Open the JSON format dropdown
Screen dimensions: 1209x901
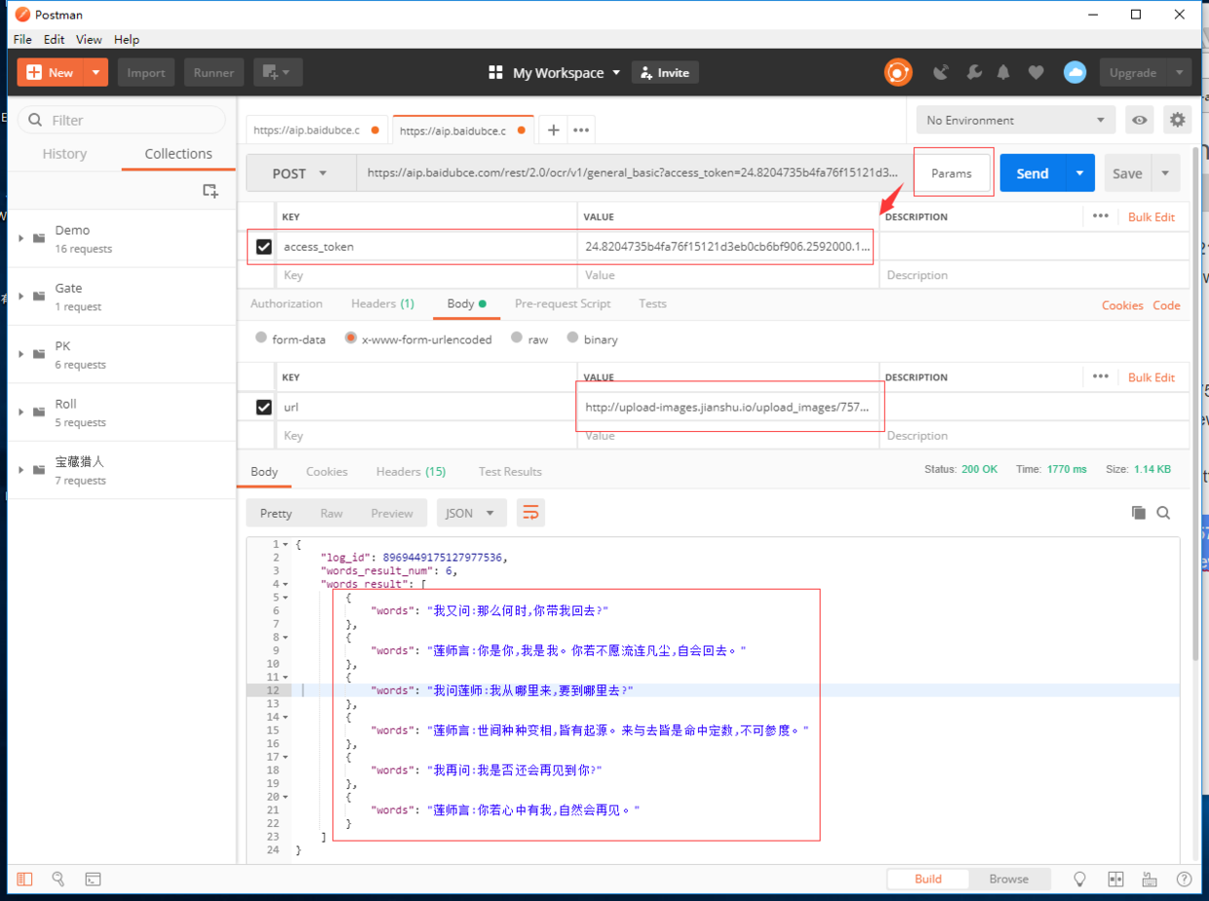470,513
